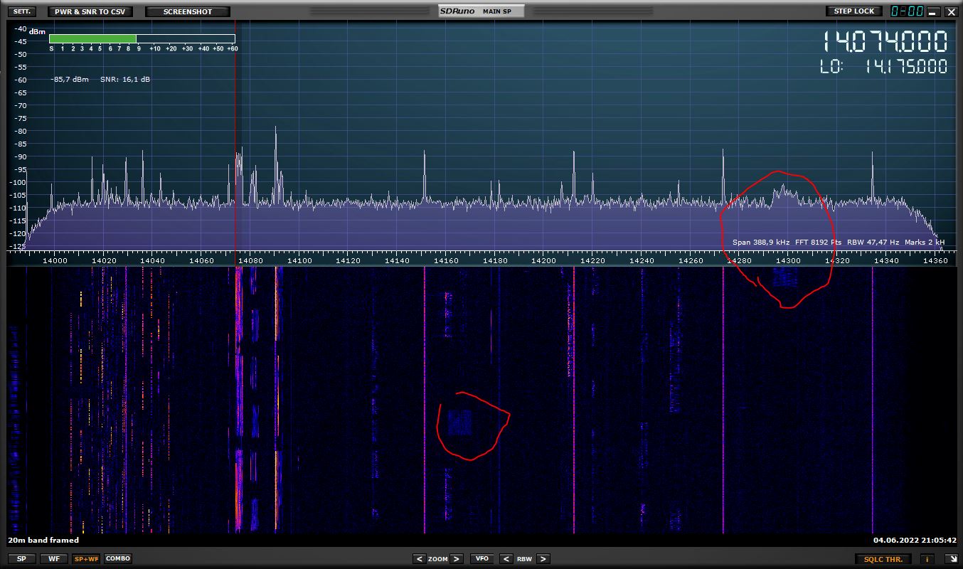Click the SDRuno MAIN SP title label

tap(481, 11)
